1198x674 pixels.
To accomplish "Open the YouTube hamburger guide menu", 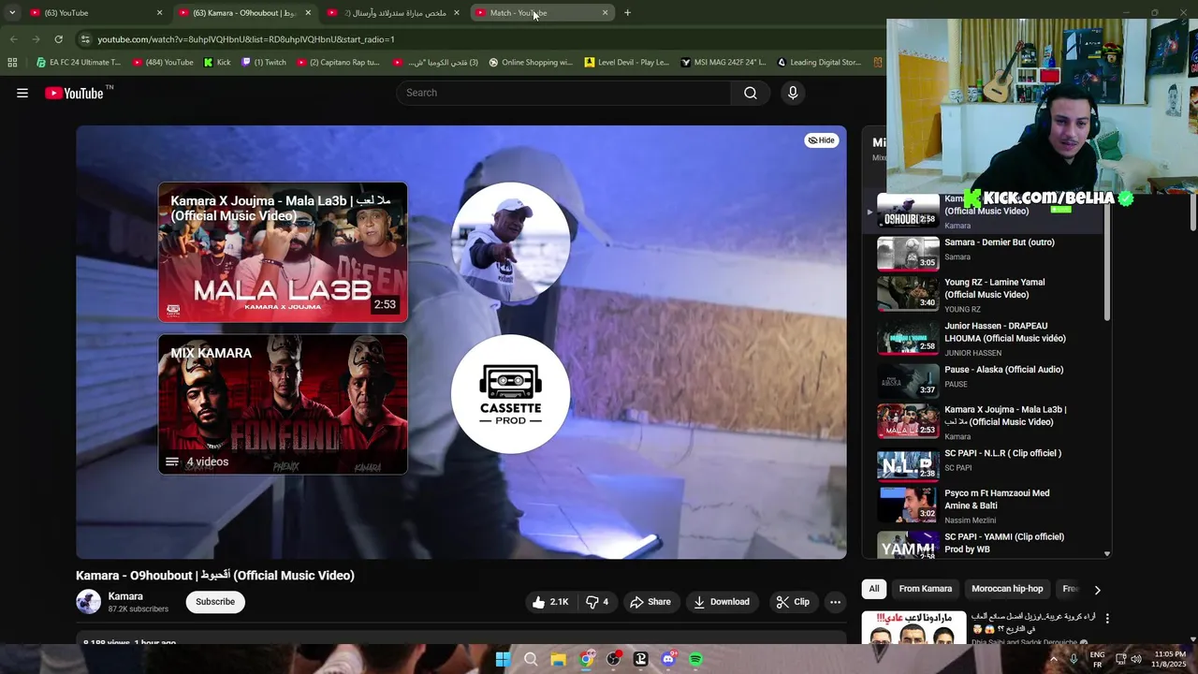I will [x=22, y=93].
